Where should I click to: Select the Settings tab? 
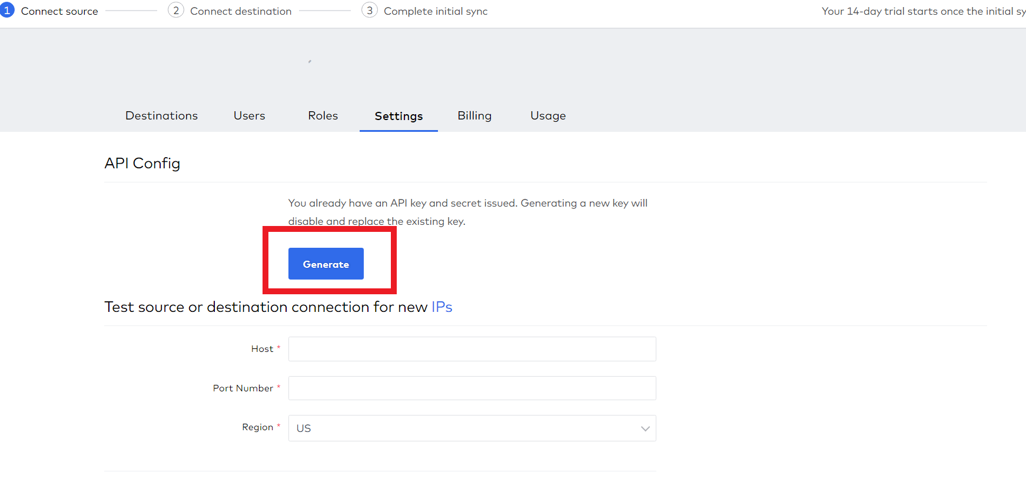(x=399, y=117)
